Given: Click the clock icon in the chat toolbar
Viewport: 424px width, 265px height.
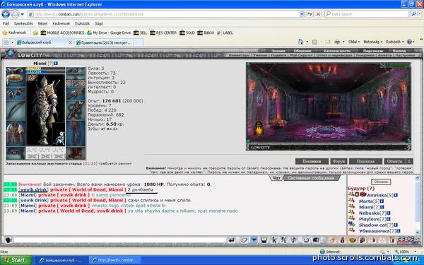Looking at the screenshot, I should click(x=306, y=240).
